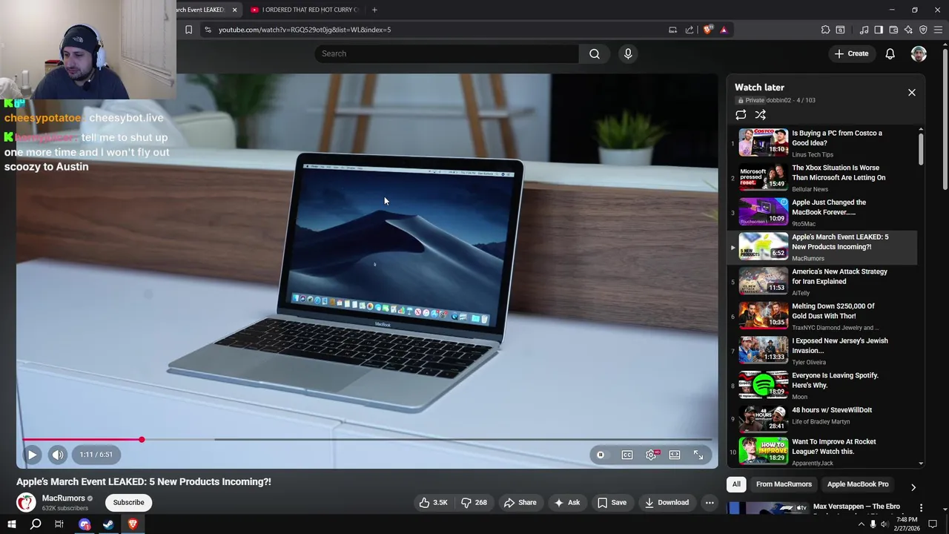Open the Brave Shields lion icon

(707, 30)
